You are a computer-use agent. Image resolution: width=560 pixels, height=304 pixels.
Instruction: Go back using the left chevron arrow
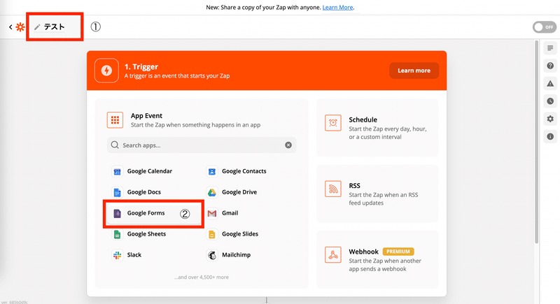(x=10, y=27)
